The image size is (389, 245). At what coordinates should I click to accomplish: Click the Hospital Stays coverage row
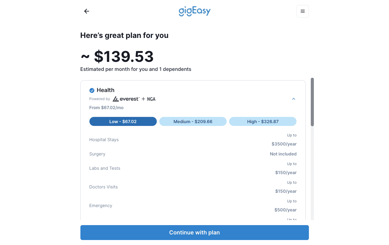[x=104, y=140]
